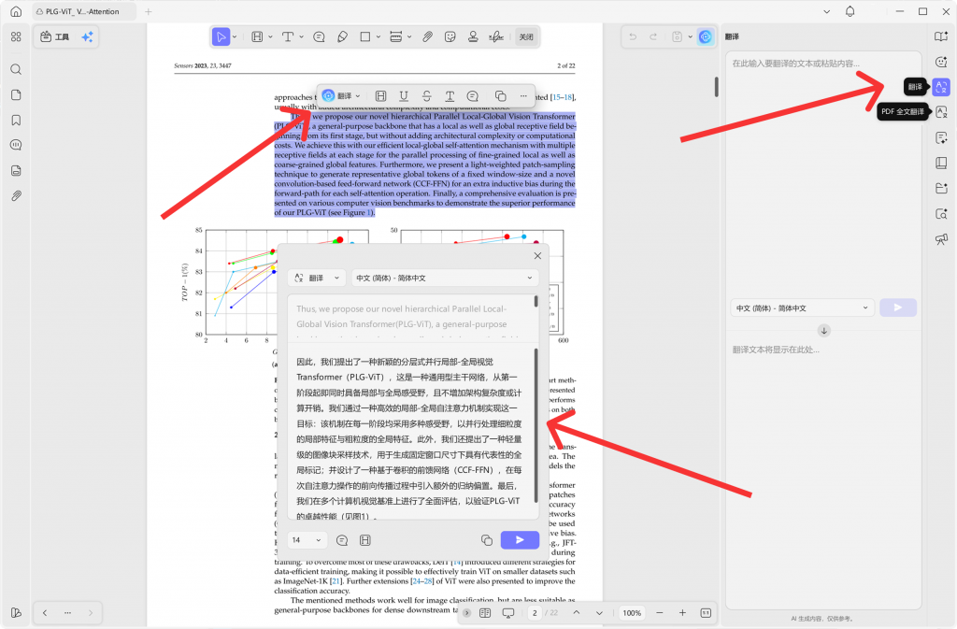This screenshot has height=629, width=957.
Task: Zoom in with the plus button
Action: 682,613
